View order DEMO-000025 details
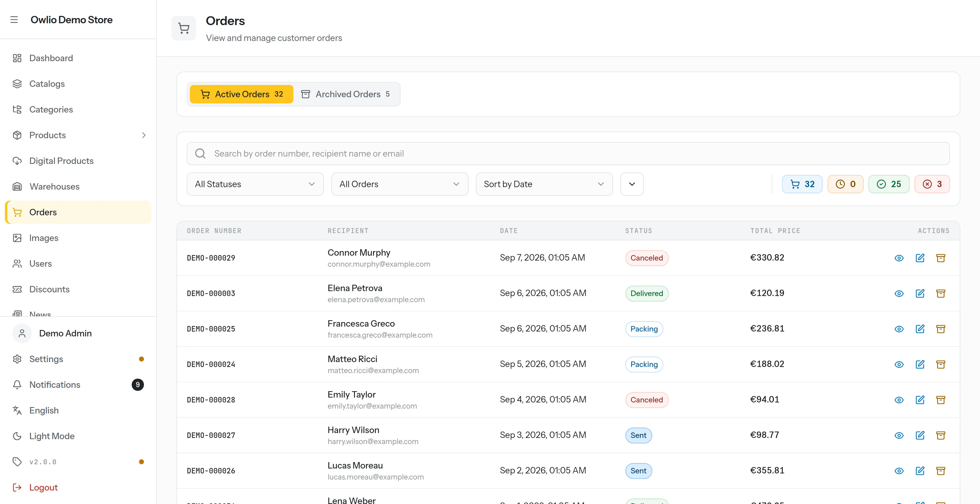 click(x=899, y=329)
